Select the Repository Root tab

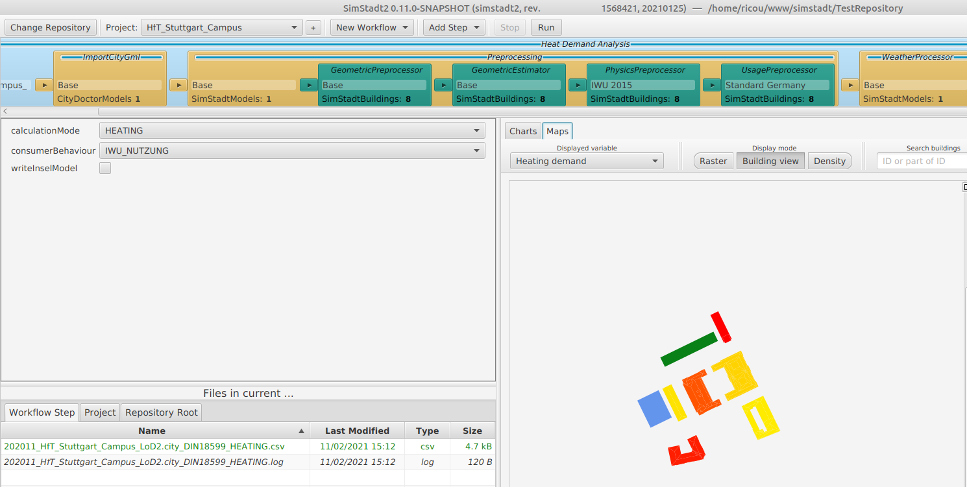click(162, 412)
